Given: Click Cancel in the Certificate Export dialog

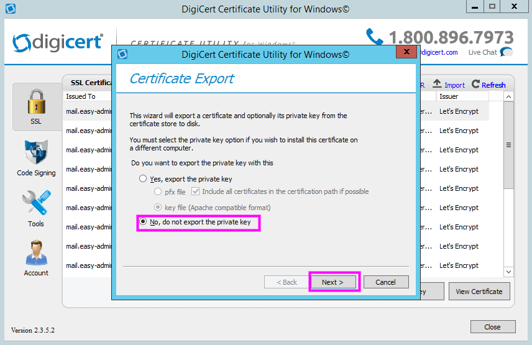Looking at the screenshot, I should [x=386, y=282].
